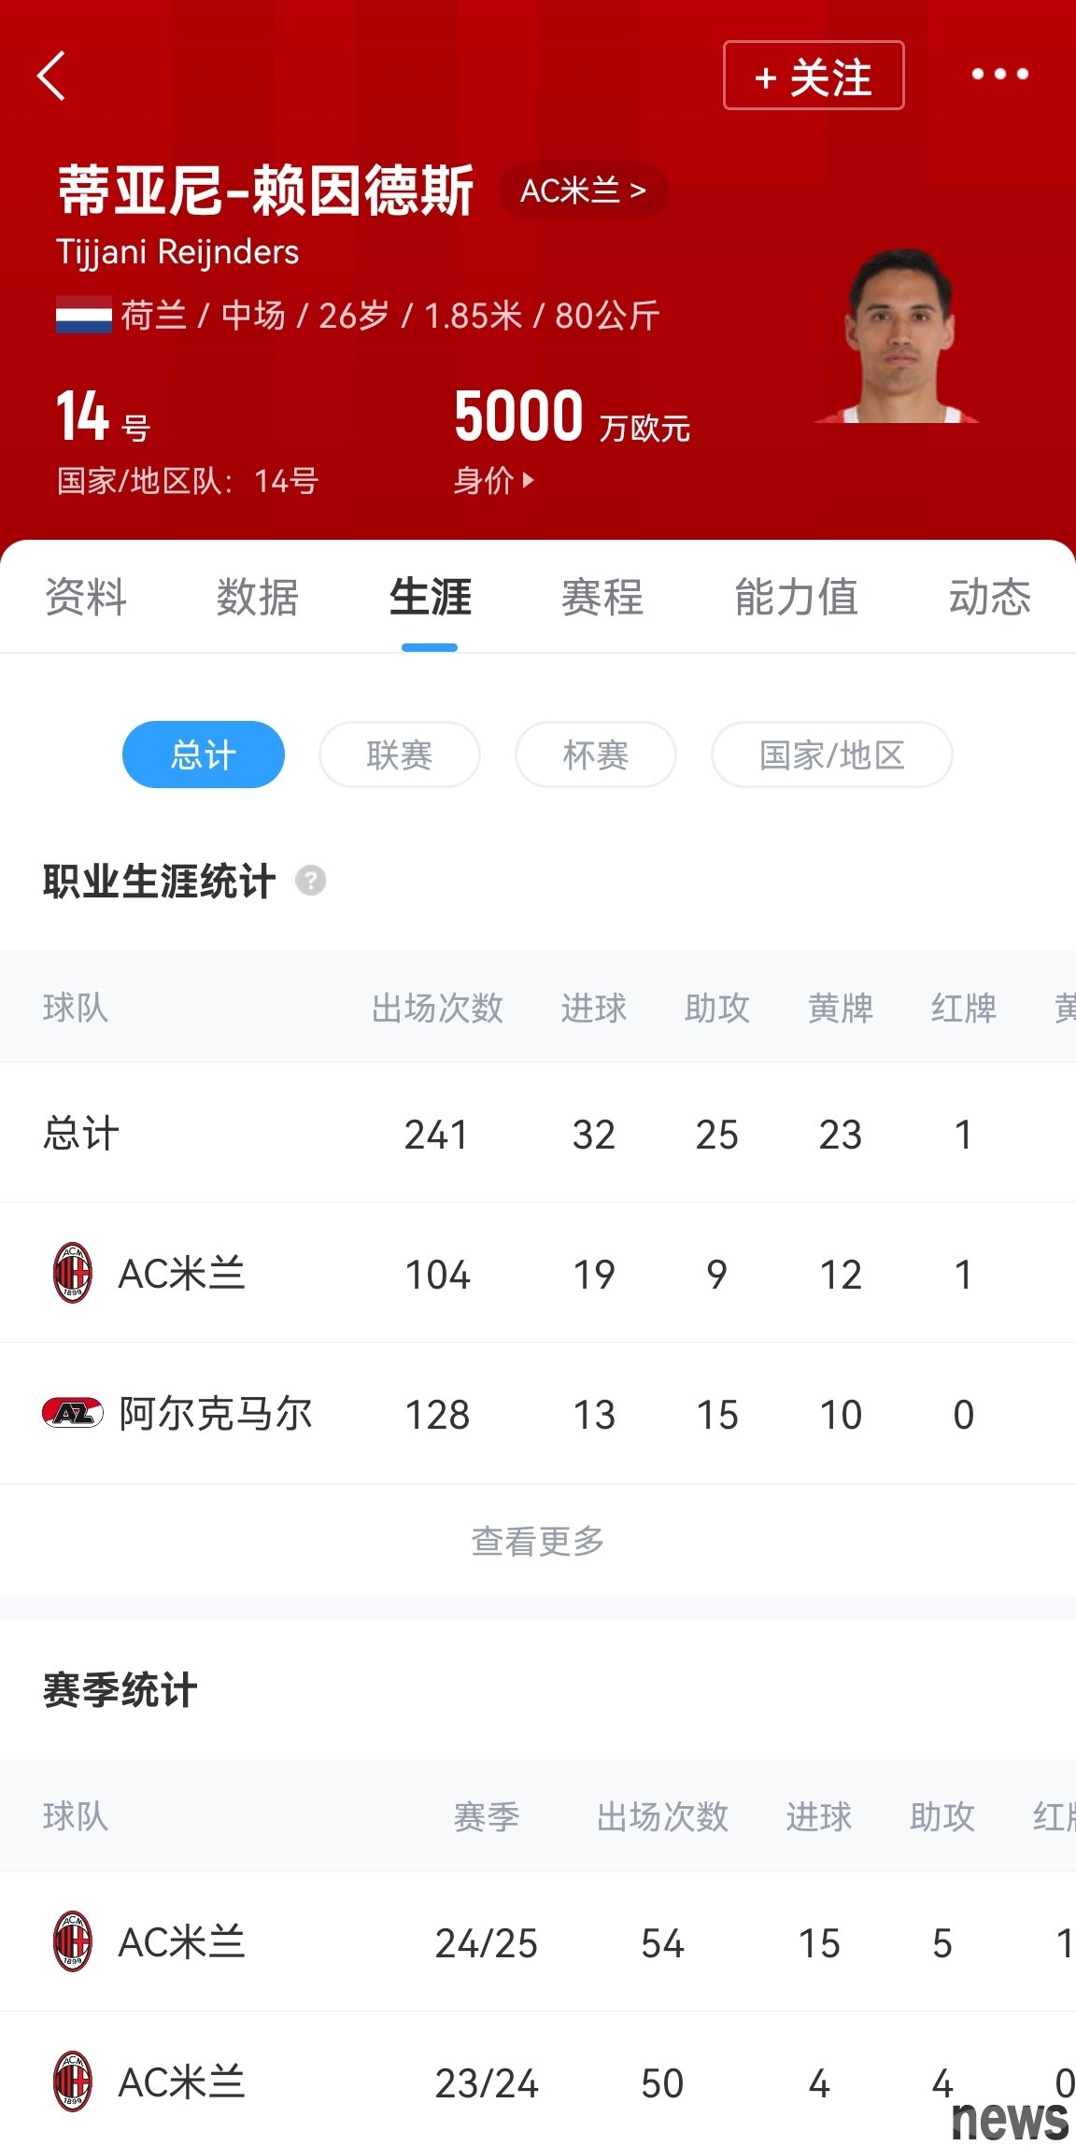The width and height of the screenshot is (1076, 2145).
Task: Open the 能力值 tab
Action: [797, 598]
